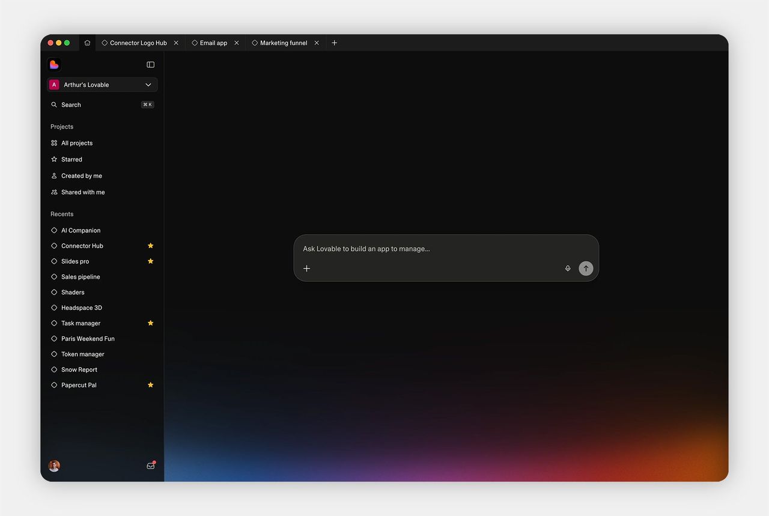Click the plus icon to attach content

point(307,269)
